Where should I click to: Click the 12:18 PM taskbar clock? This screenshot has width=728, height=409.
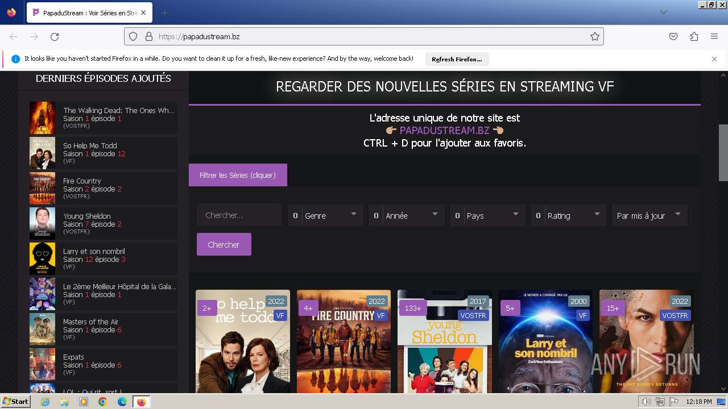click(x=699, y=402)
